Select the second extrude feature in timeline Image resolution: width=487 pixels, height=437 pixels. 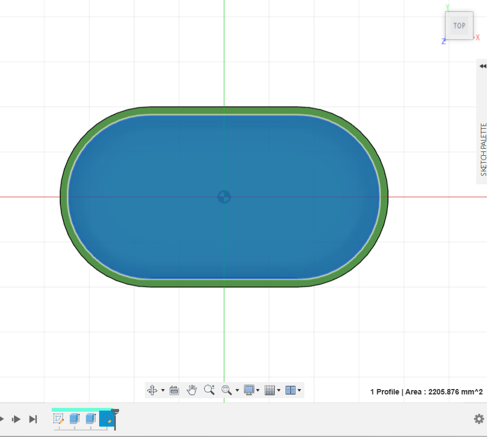tap(91, 419)
